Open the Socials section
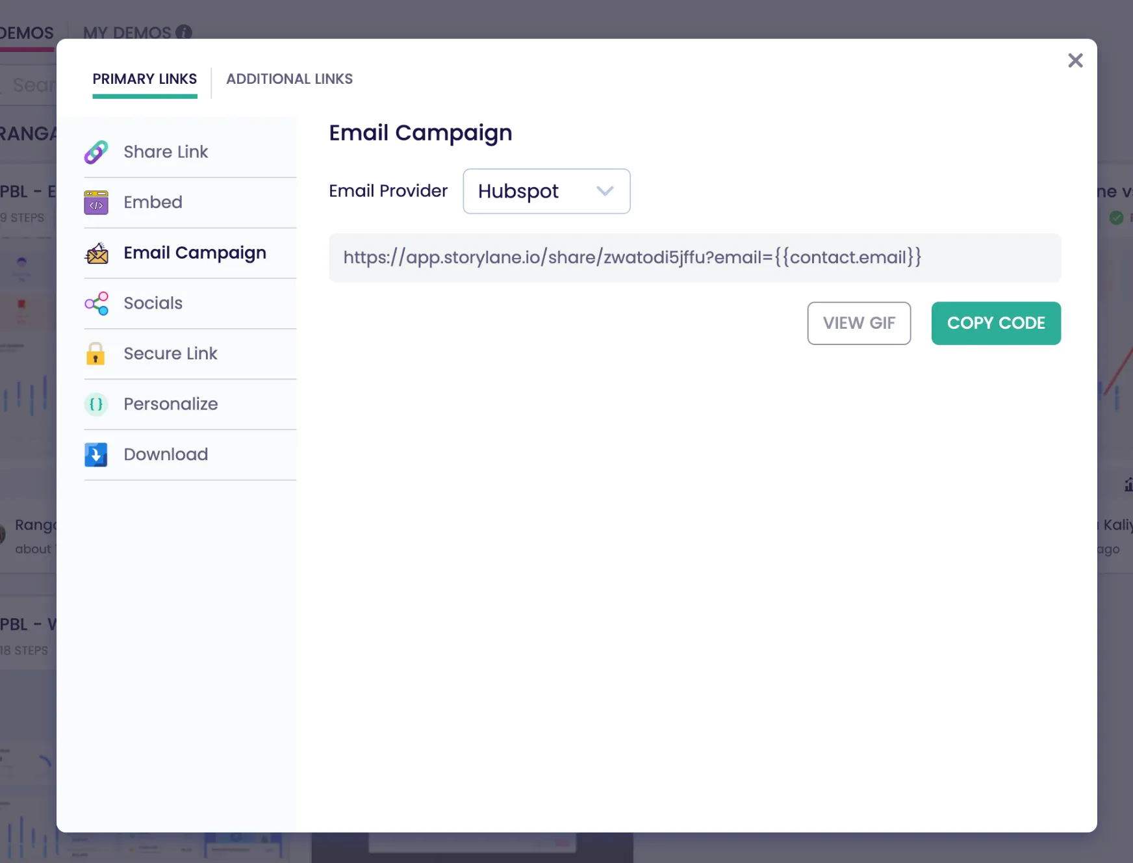Image resolution: width=1133 pixels, height=863 pixels. click(x=190, y=303)
